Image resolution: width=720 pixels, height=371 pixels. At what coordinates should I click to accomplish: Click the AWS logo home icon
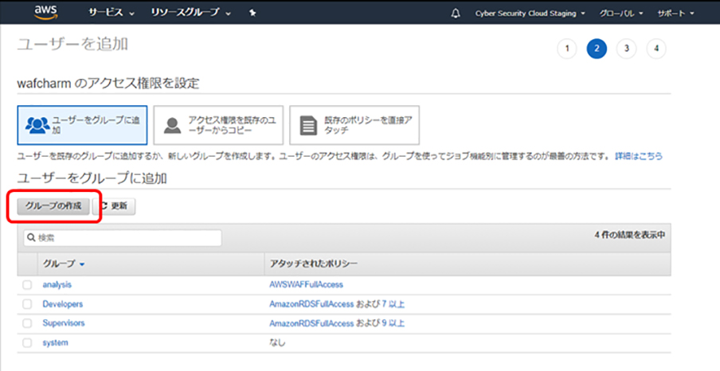point(45,12)
